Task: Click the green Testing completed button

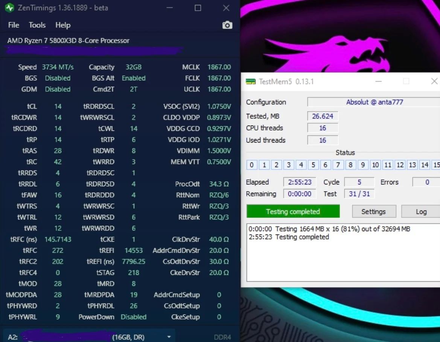Action: coord(293,211)
